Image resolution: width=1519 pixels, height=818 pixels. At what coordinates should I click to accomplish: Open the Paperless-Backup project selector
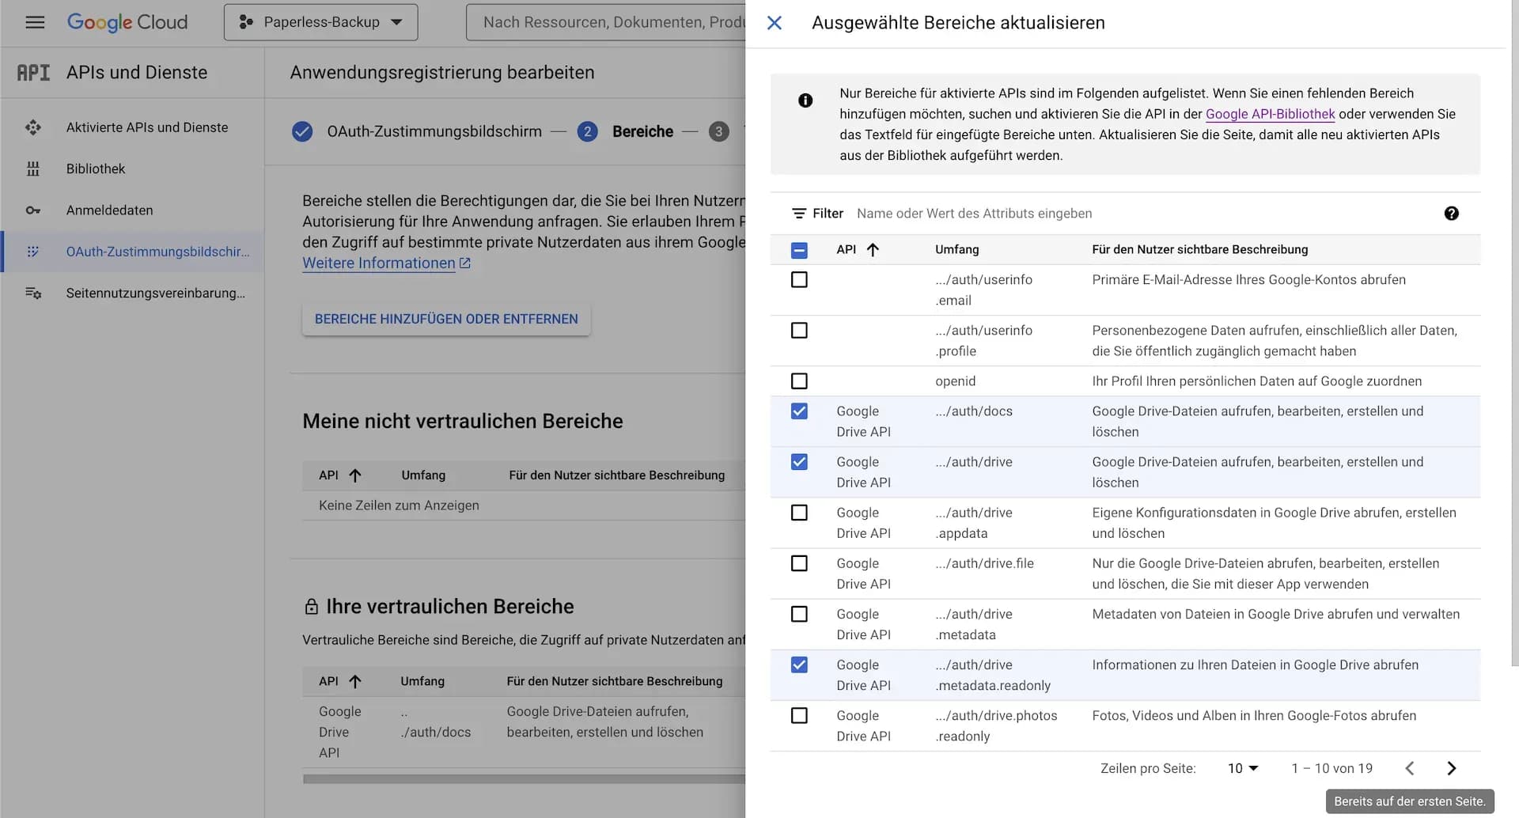coord(320,22)
